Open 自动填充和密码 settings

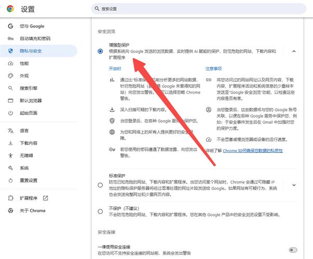35,38
